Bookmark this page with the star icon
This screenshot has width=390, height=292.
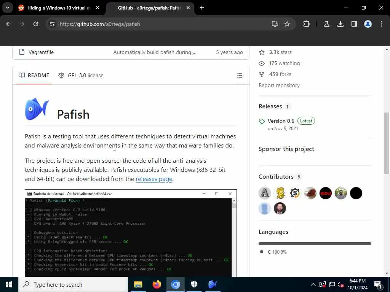(287, 24)
